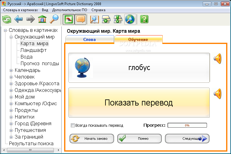Click the globe picture thumbnail

click(82, 68)
